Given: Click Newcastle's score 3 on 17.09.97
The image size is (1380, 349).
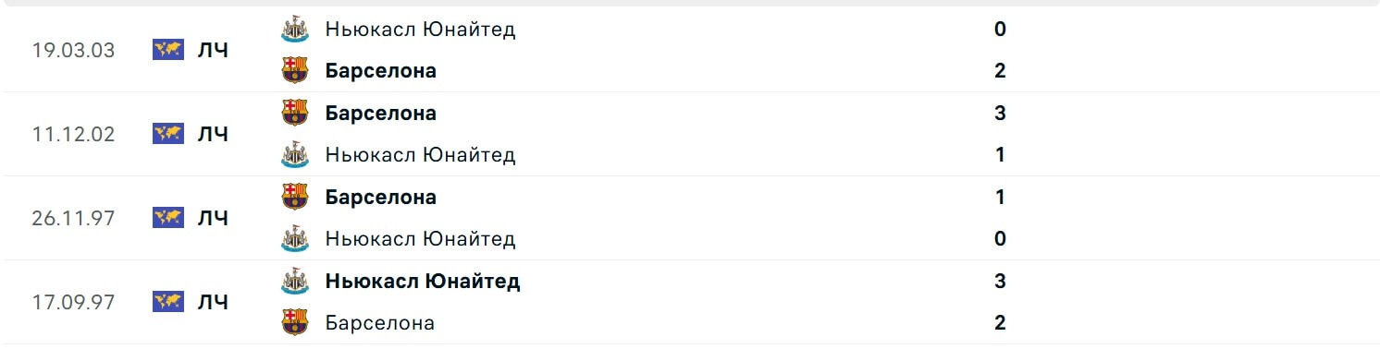Looking at the screenshot, I should (x=1000, y=281).
